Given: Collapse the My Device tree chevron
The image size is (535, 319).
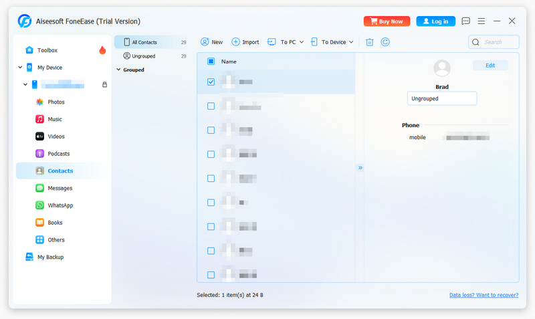Looking at the screenshot, I should pyautogui.click(x=20, y=68).
